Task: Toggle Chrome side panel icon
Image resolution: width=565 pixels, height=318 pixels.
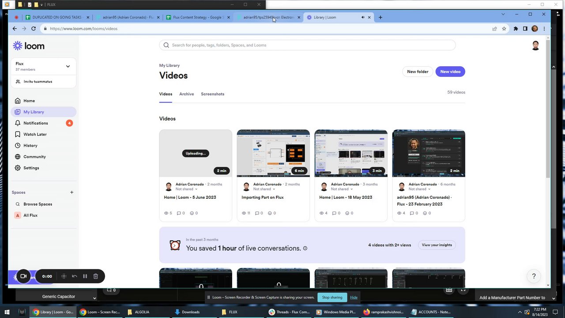Action: 525,29
